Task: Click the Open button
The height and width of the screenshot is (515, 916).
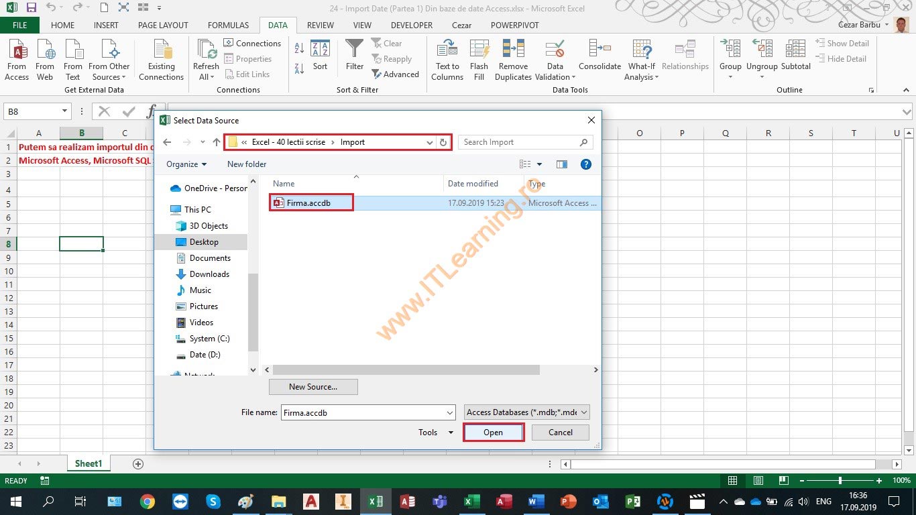Action: (x=494, y=433)
